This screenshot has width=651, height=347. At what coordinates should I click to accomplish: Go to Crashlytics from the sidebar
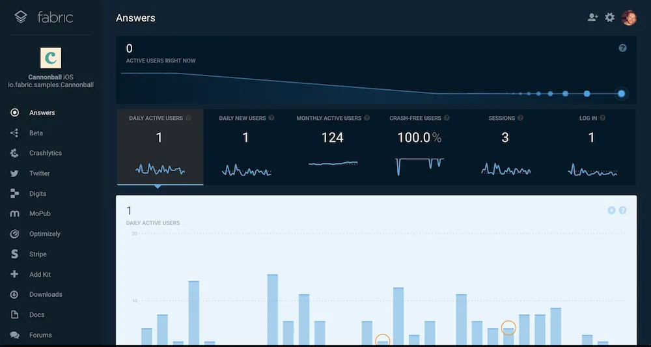[46, 153]
